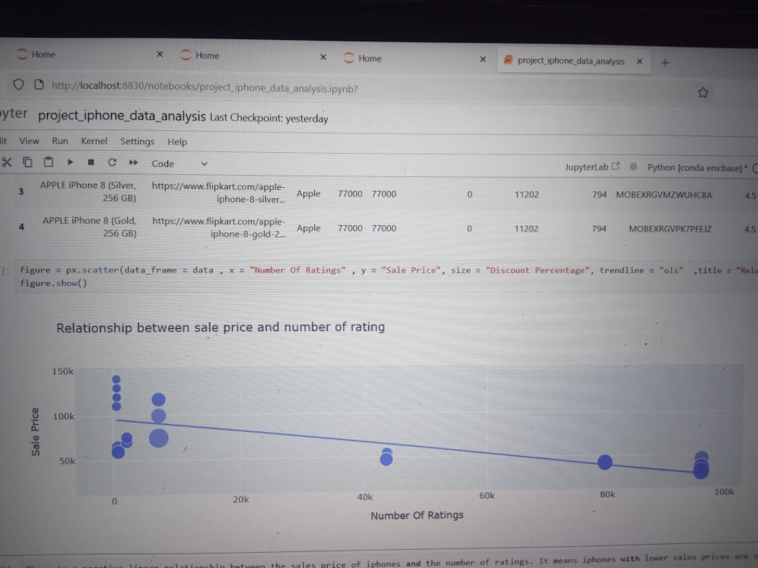Image resolution: width=758 pixels, height=568 pixels.
Task: Click MOBEXRGVPK7PFEJZ table value
Action: coord(670,229)
